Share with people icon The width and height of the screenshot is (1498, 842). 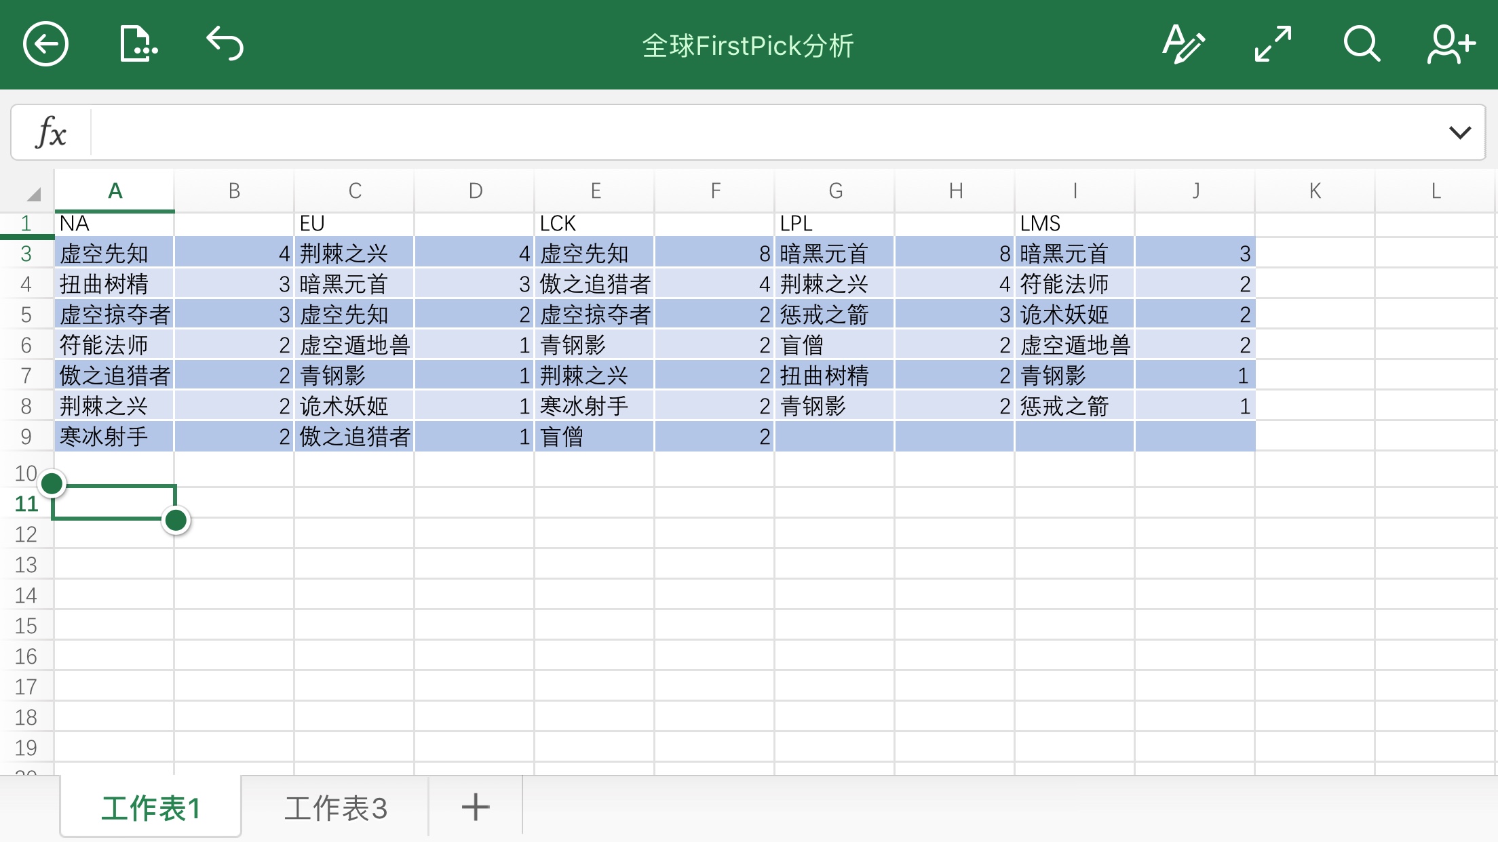tap(1451, 45)
